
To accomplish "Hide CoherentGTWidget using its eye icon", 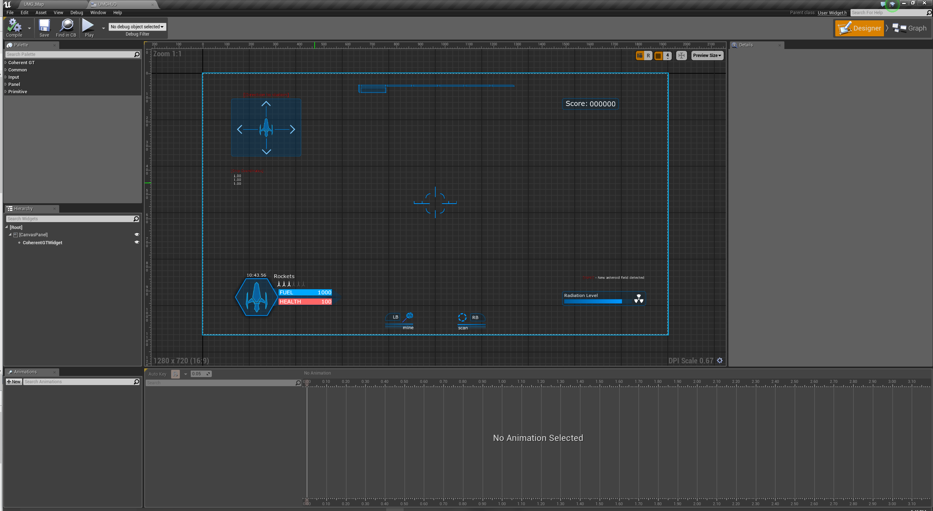I will (137, 242).
